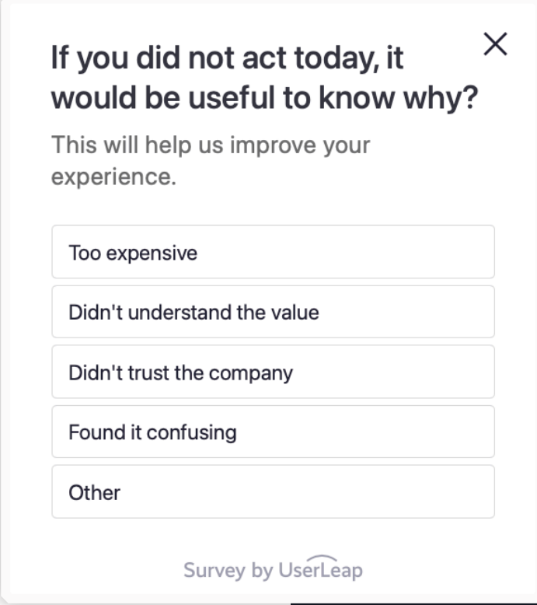The height and width of the screenshot is (605, 537).
Task: Click the arc icon above UserLeap
Action: point(322,558)
